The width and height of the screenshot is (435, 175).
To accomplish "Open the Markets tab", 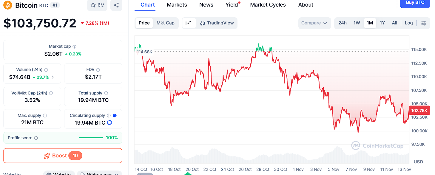I will 177,5.
